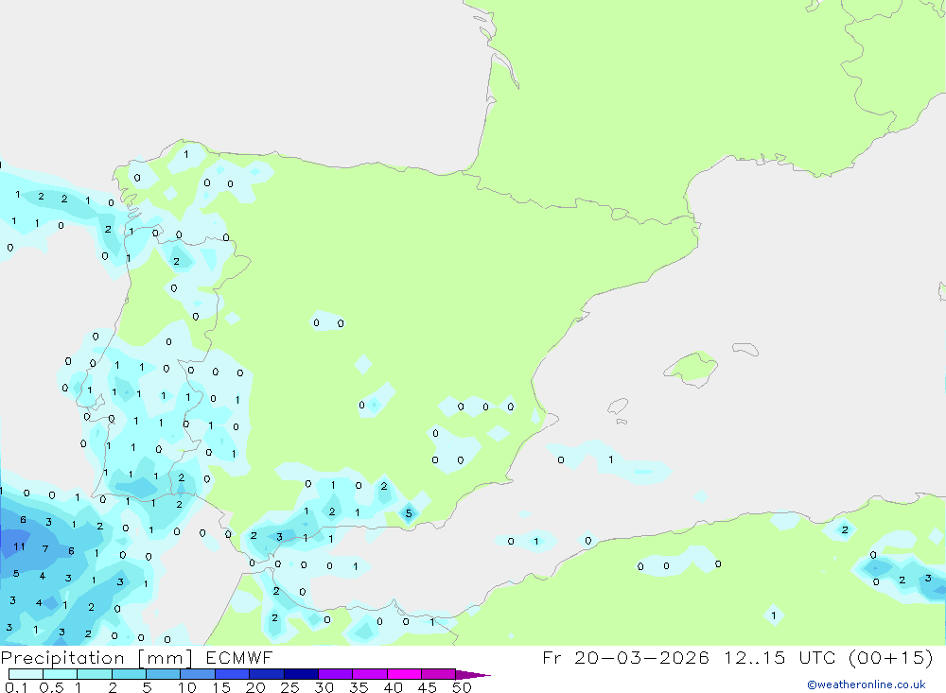Pick the 10–15 mm legend color box
This screenshot has height=693, width=946.
click(x=198, y=674)
